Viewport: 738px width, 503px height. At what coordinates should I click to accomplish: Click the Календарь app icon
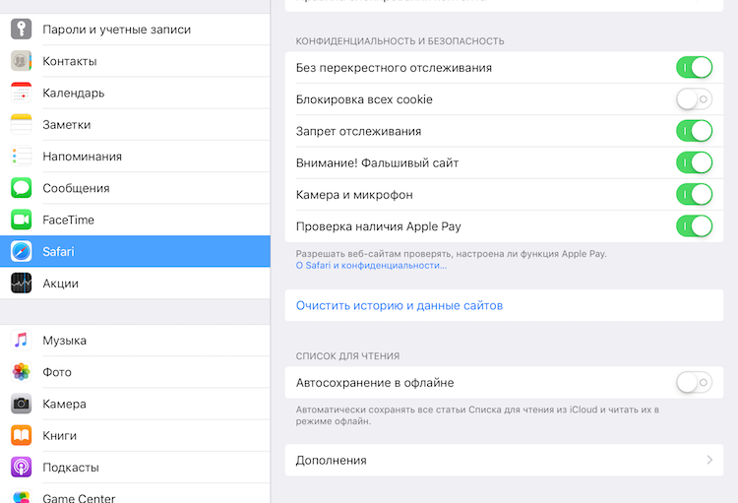point(22,93)
